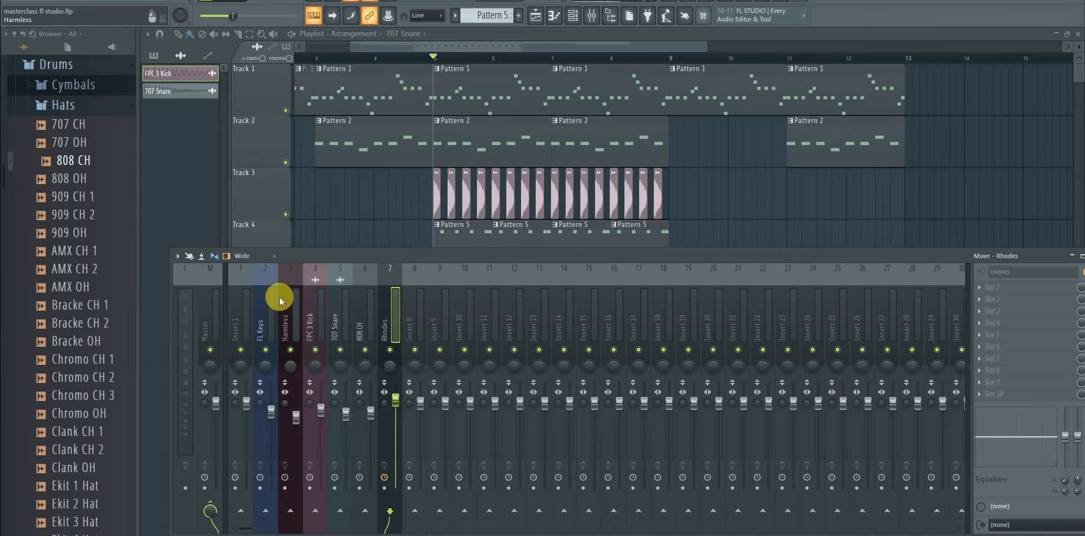Open the Piano roll window
This screenshot has width=1085, height=536.
[554, 15]
